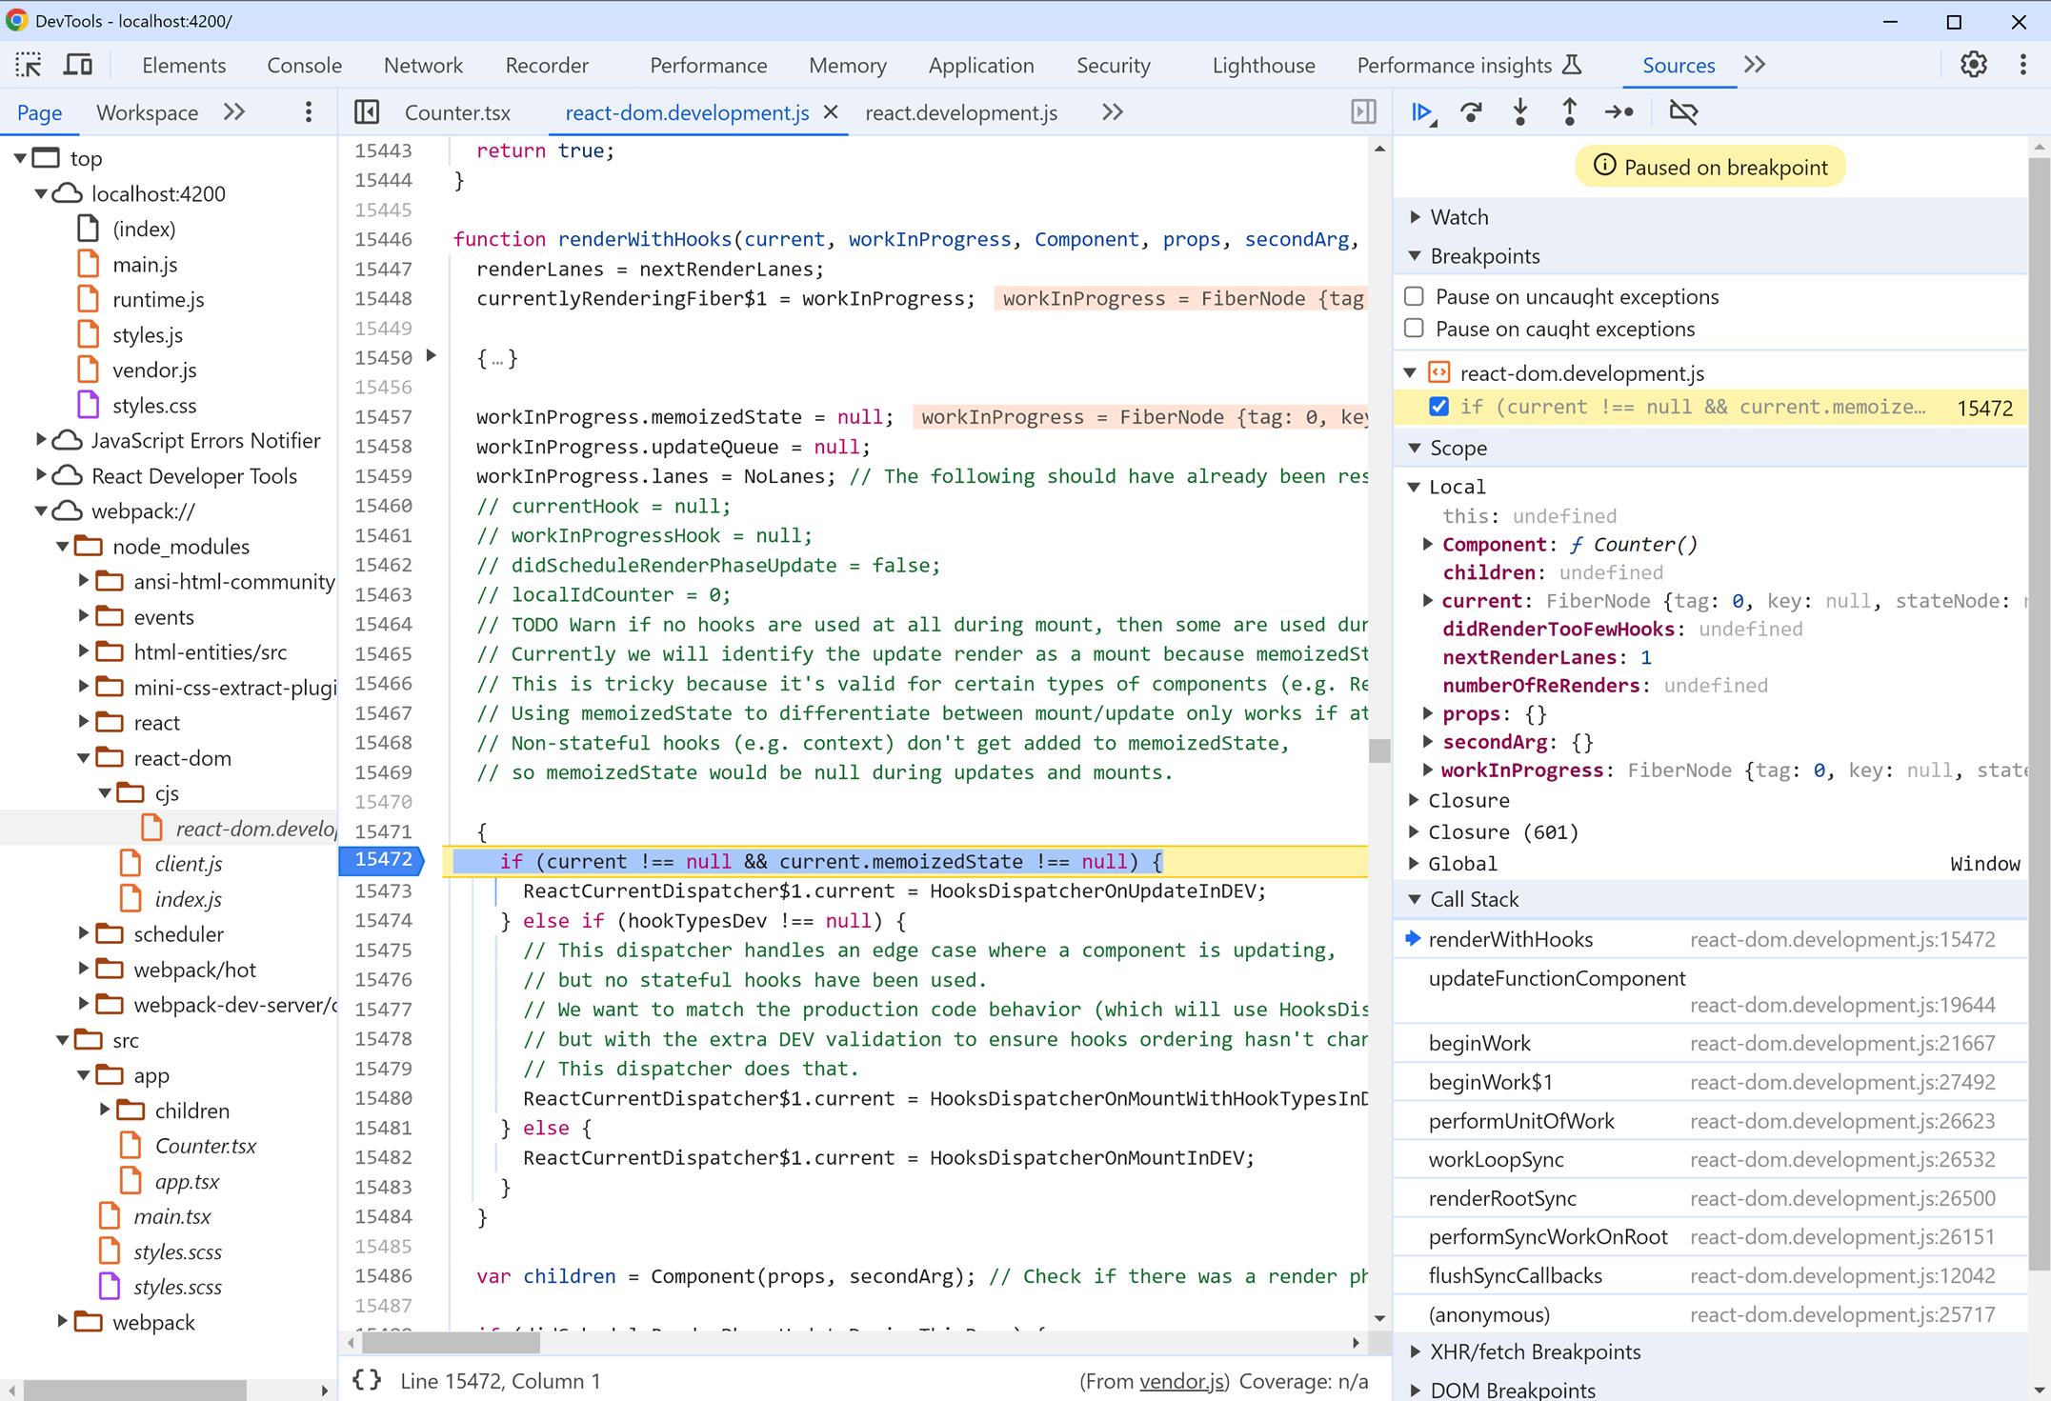Click the code editor vertical scrollbar thumb
Viewport: 2051px width, 1401px height.
1379,751
